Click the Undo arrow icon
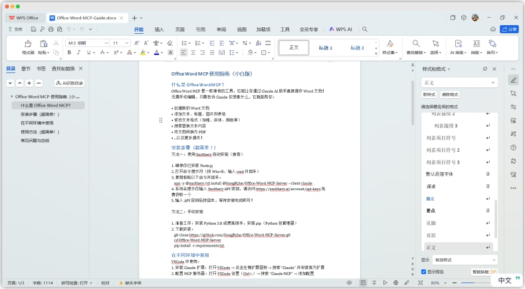The height and width of the screenshot is (289, 525). pos(68,29)
